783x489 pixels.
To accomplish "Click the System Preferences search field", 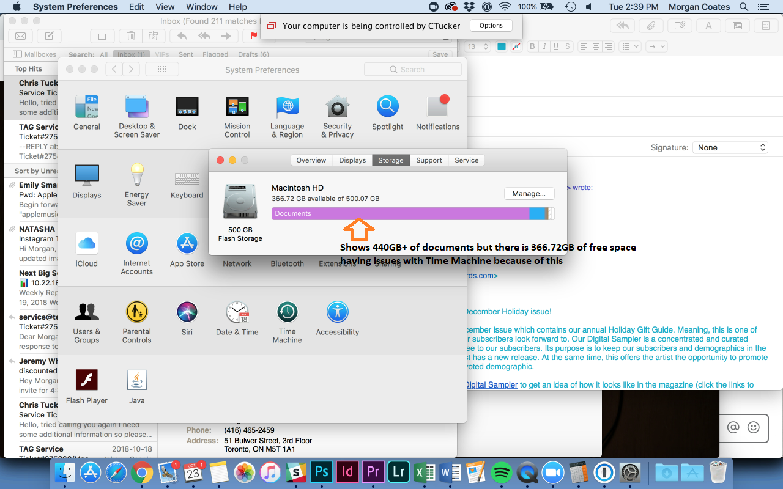I will (x=413, y=70).
